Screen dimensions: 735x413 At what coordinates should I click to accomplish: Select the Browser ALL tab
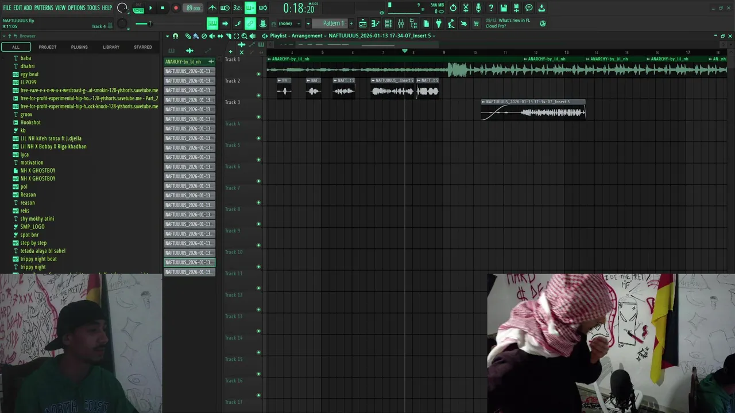coord(16,47)
